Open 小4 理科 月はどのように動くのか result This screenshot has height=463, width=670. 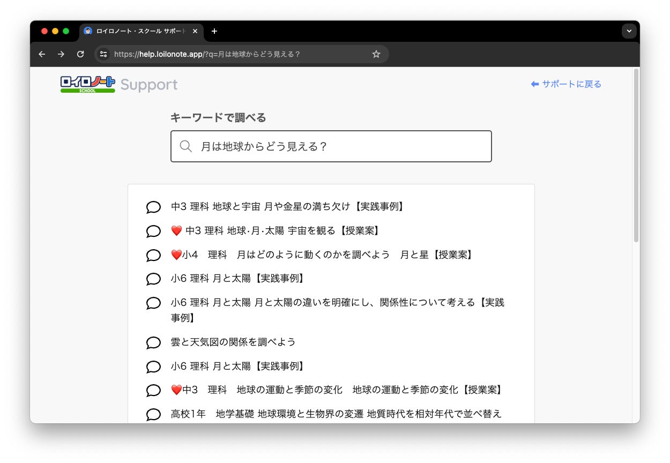[323, 255]
